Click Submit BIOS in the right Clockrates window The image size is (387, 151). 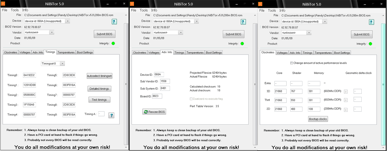coord(362,34)
